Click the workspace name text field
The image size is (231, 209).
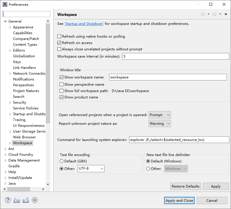pos(168,77)
